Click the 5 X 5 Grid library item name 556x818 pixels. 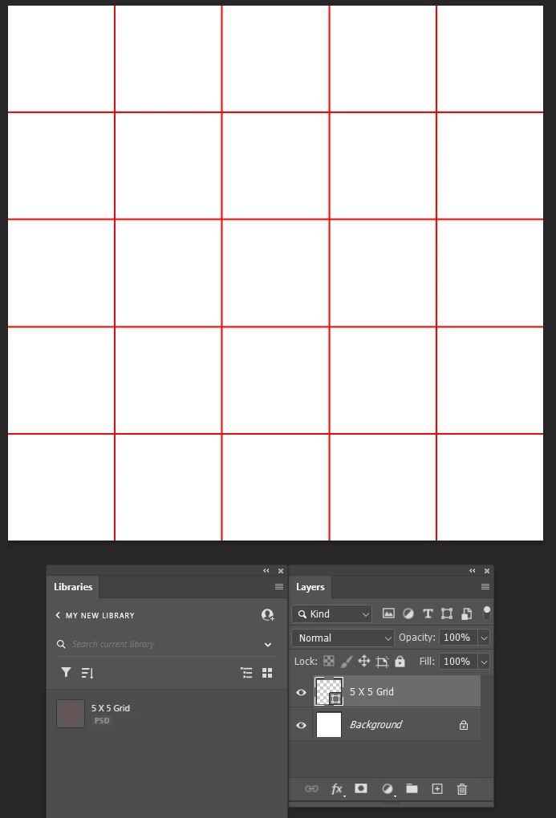point(111,708)
